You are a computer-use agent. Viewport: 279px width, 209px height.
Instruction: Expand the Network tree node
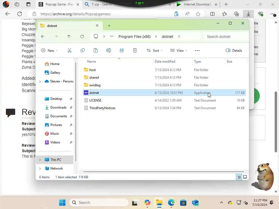(40, 168)
